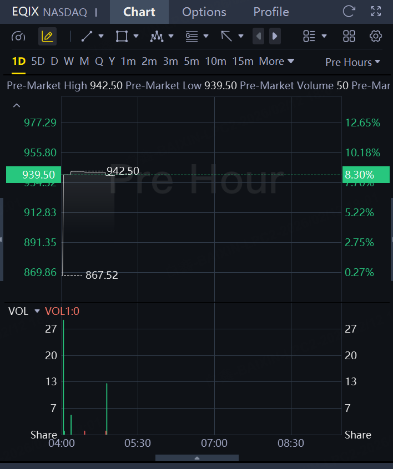This screenshot has height=469, width=393.
Task: Select the D daily timeframe
Action: pos(54,62)
